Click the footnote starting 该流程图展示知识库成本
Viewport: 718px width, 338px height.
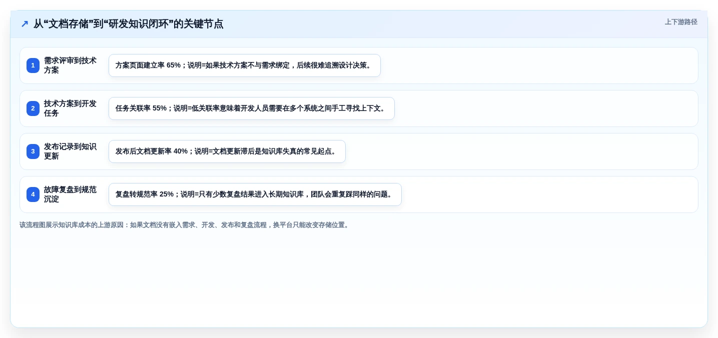(x=185, y=225)
